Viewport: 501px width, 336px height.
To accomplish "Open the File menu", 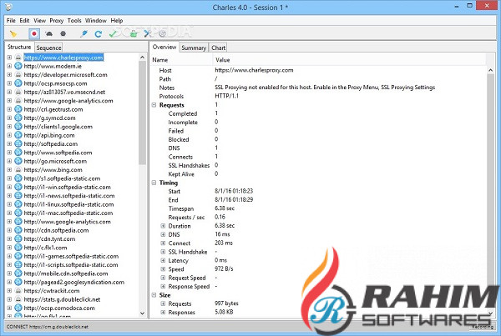I will point(11,20).
